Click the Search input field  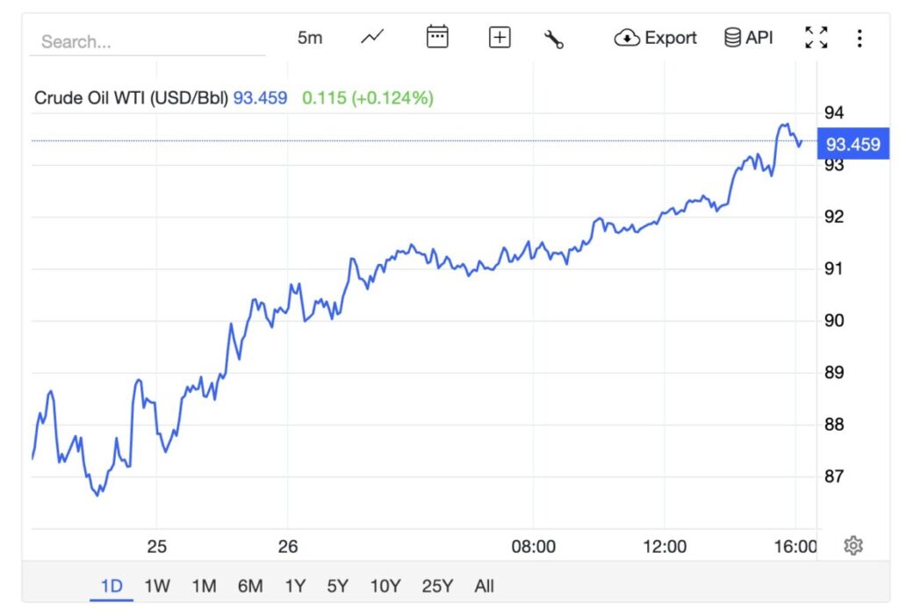[147, 41]
